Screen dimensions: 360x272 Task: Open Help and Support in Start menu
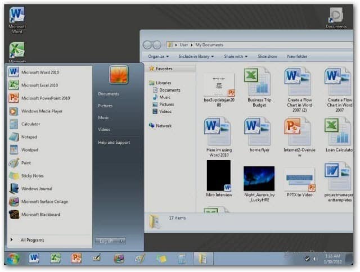coord(114,142)
